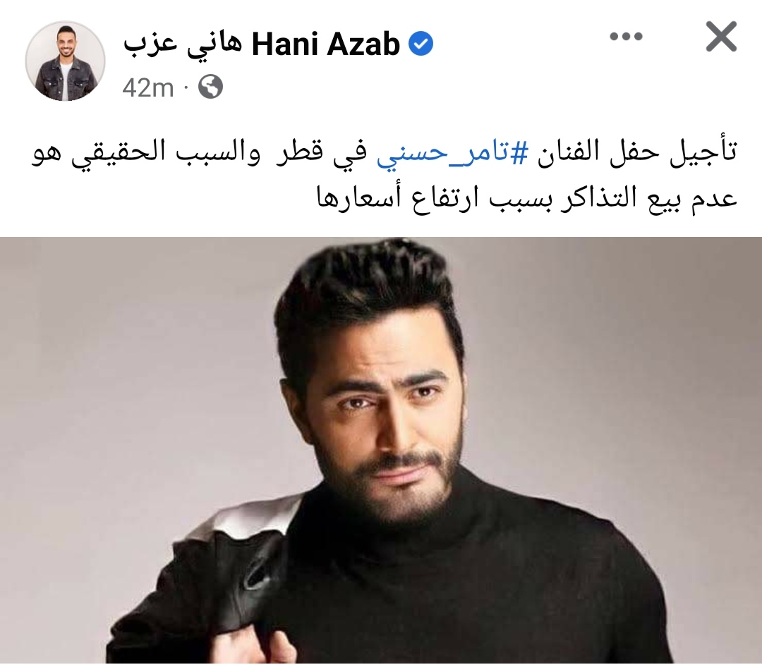Click the blue verified badge
Viewport: 762px width, 672px height.
(x=421, y=44)
